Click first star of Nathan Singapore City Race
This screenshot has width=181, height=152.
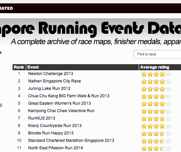[144, 82]
